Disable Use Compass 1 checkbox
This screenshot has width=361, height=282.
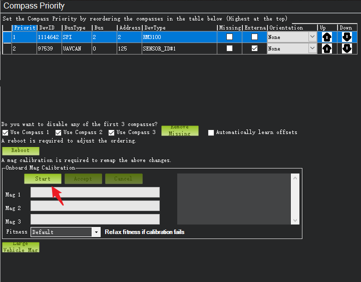(6, 132)
